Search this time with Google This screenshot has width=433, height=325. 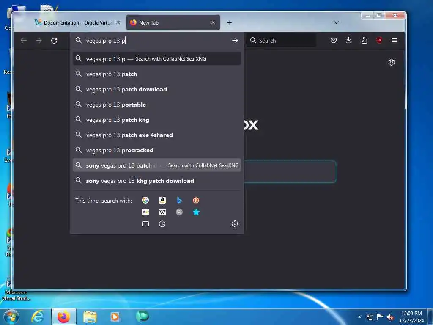click(145, 200)
